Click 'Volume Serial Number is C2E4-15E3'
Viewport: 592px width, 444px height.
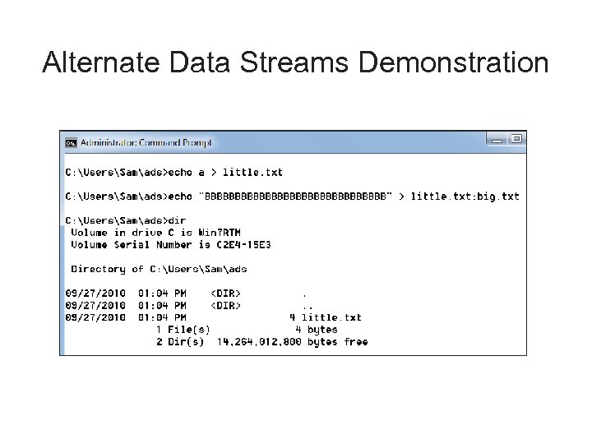tap(171, 245)
